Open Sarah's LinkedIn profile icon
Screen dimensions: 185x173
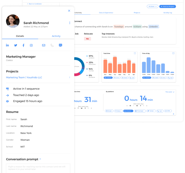[7, 45]
